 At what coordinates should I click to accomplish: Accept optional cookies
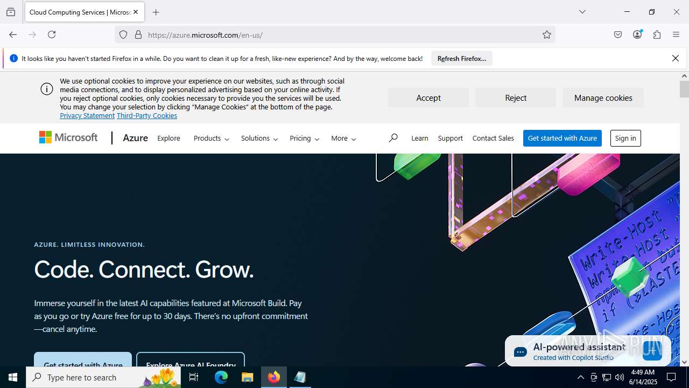(428, 98)
